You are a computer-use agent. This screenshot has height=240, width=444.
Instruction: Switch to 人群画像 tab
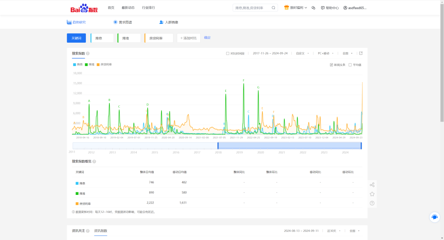coord(169,22)
